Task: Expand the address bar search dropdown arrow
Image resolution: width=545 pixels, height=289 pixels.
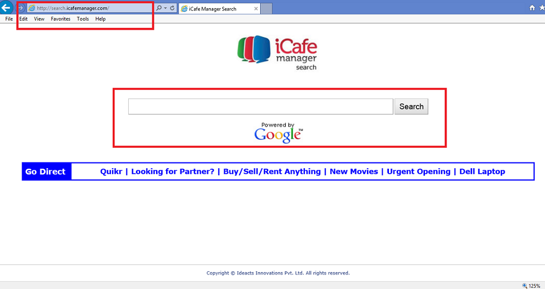Action: coord(166,8)
